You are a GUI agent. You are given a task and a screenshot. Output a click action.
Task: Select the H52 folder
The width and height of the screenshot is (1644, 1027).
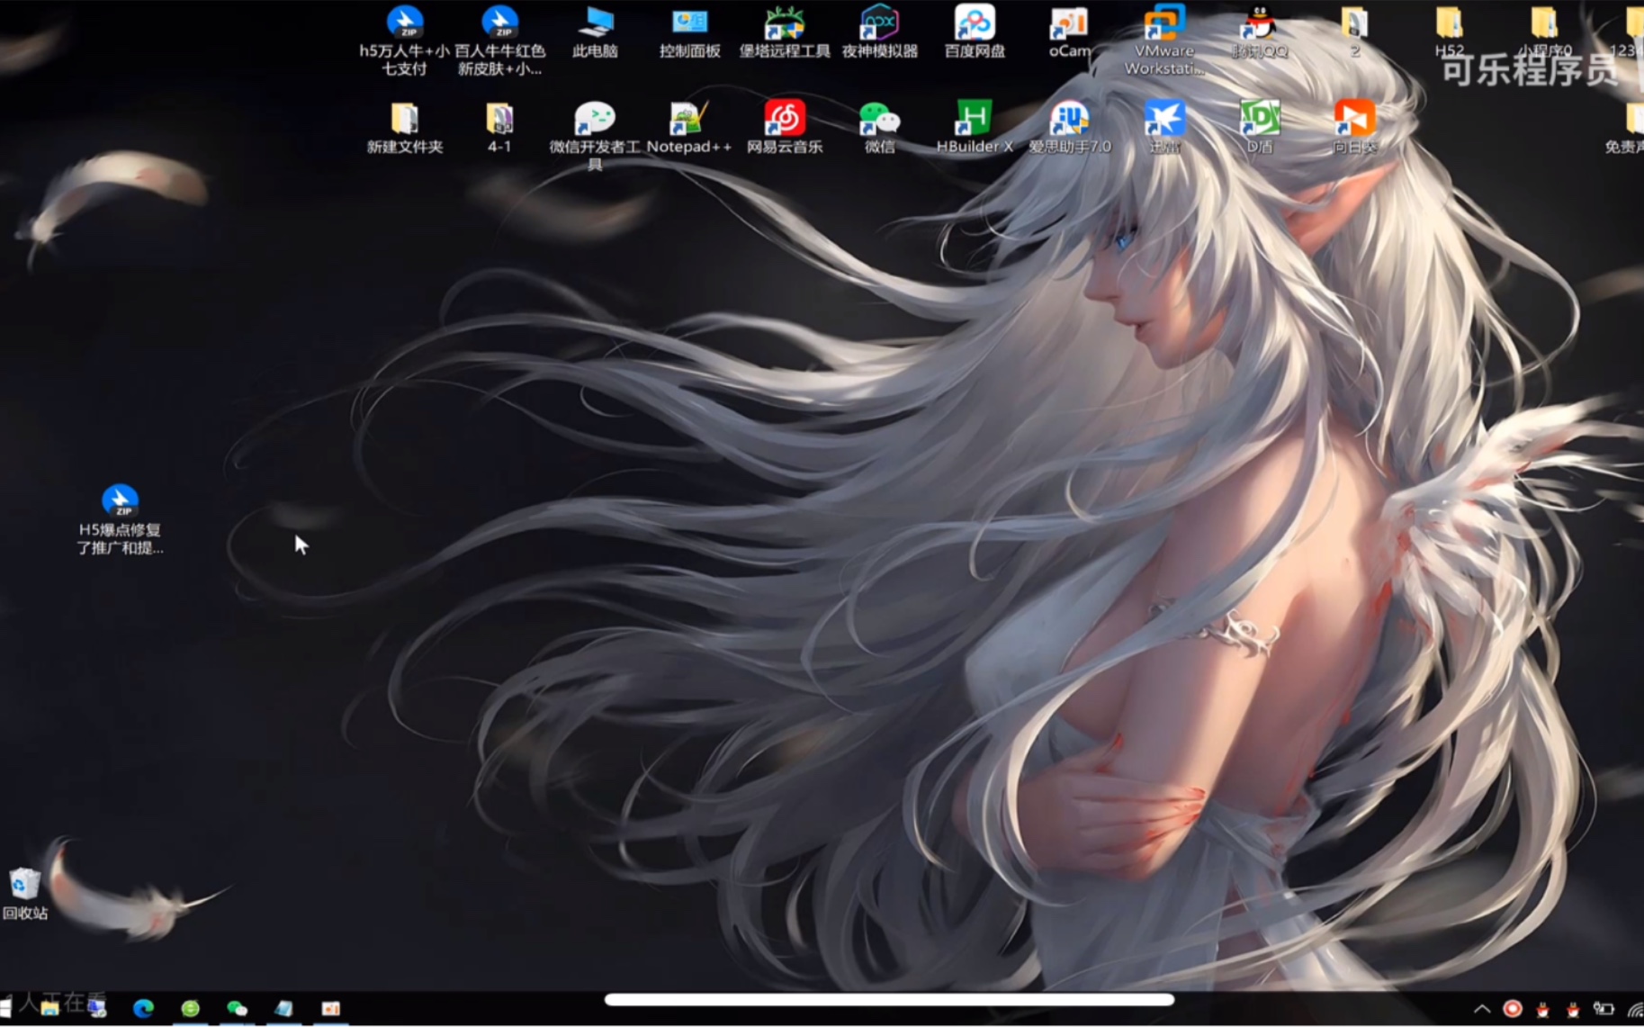pos(1449,32)
